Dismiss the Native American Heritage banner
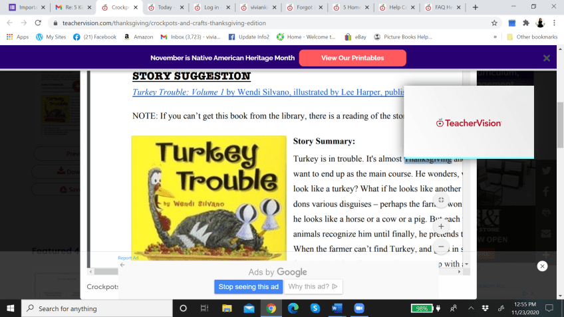Screen dimensions: 564x317 point(546,58)
